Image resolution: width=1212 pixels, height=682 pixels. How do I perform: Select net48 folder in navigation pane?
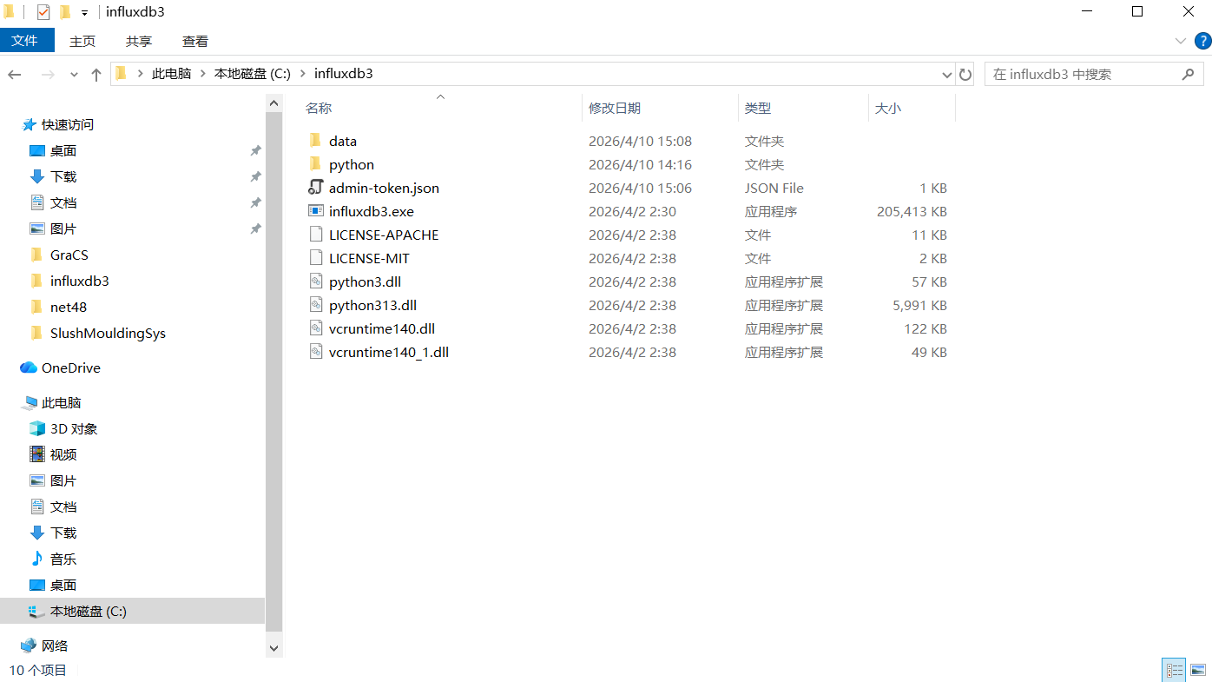point(69,307)
